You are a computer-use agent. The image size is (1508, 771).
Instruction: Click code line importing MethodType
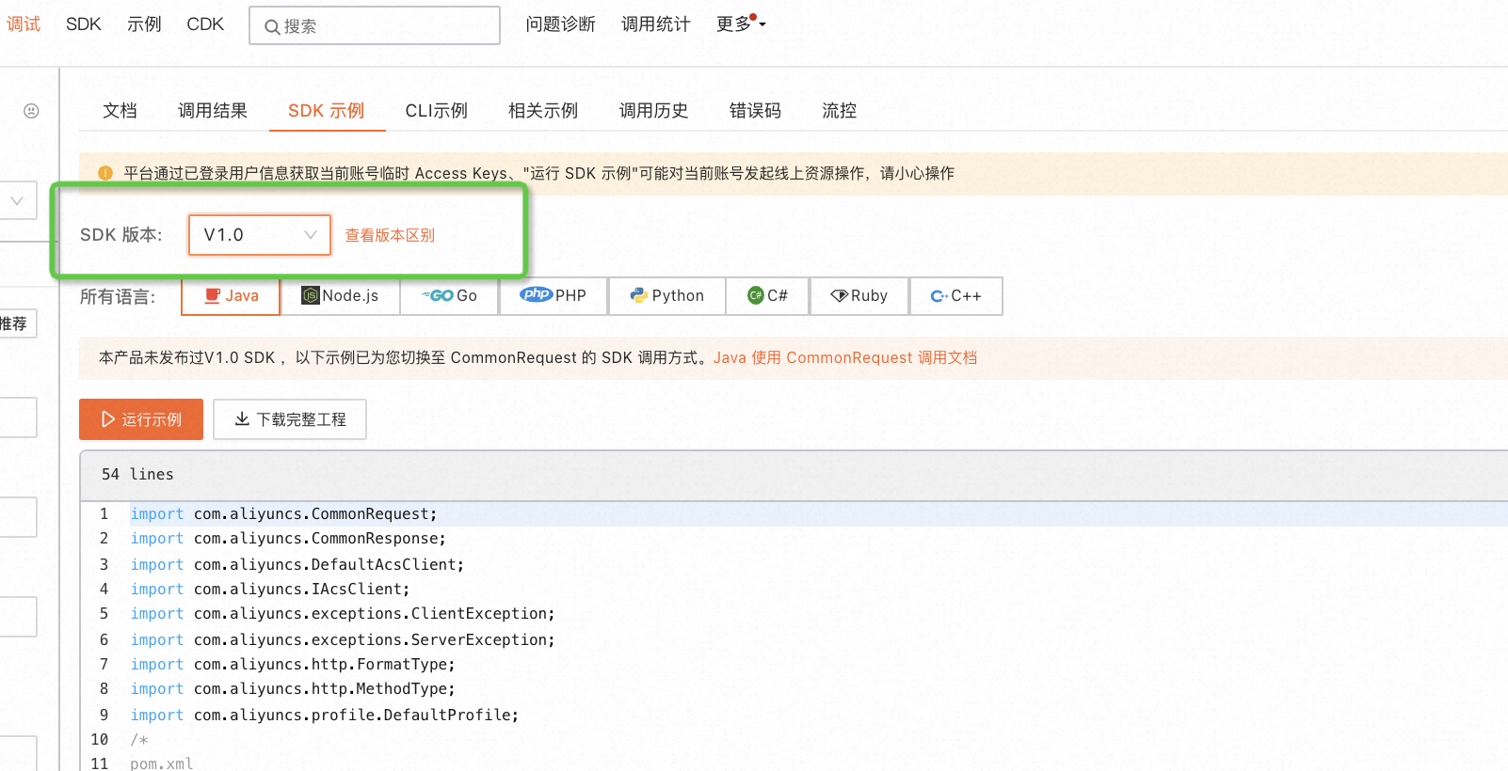[x=293, y=689]
